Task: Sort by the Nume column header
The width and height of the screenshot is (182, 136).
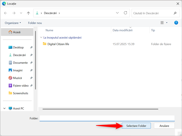Action: (49, 30)
